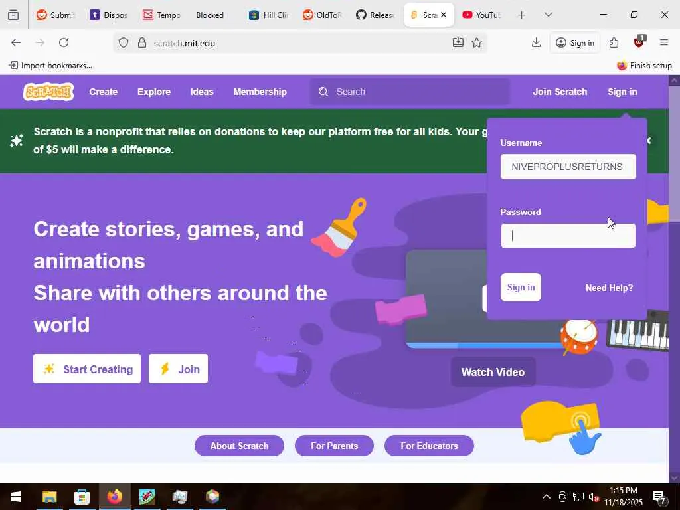Click the Start Creating button
This screenshot has width=680, height=510.
tap(87, 369)
